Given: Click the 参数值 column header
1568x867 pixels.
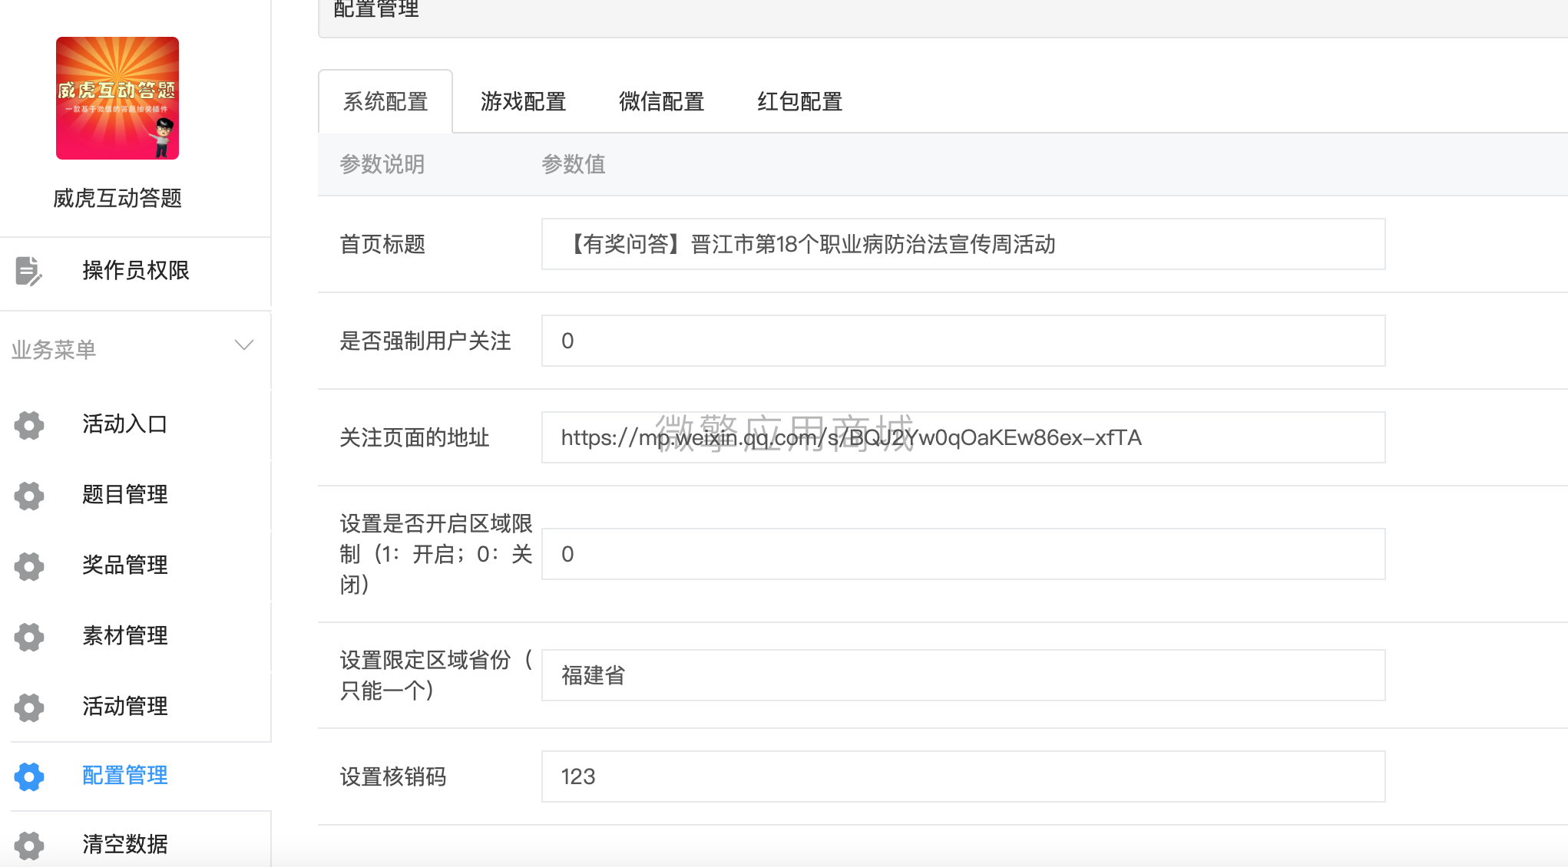Looking at the screenshot, I should (574, 164).
